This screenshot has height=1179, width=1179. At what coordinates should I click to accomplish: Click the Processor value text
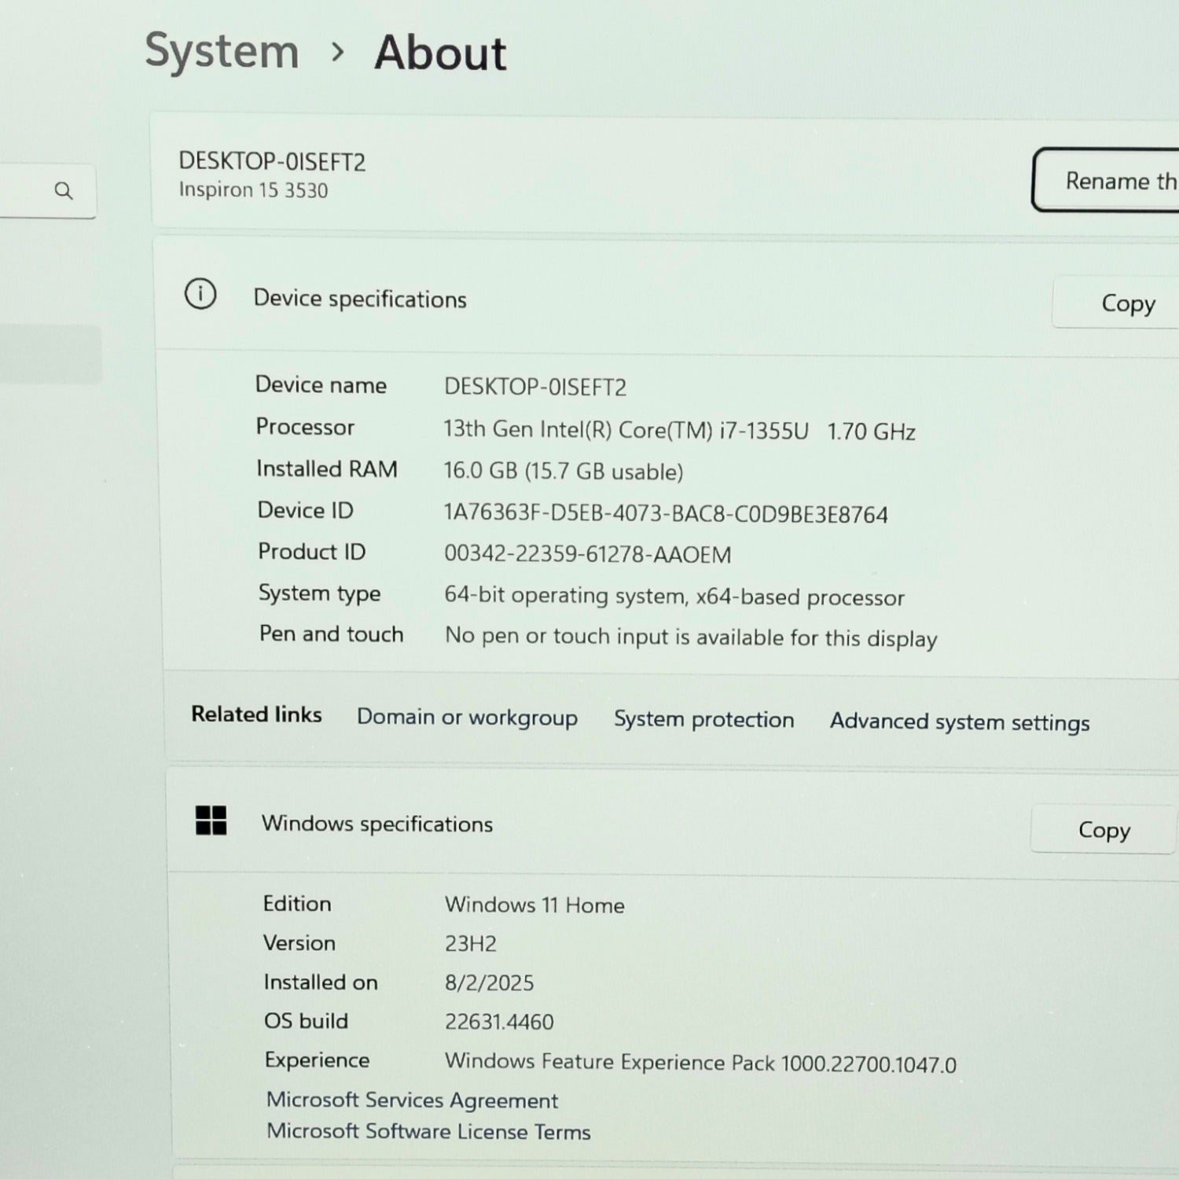pos(679,430)
